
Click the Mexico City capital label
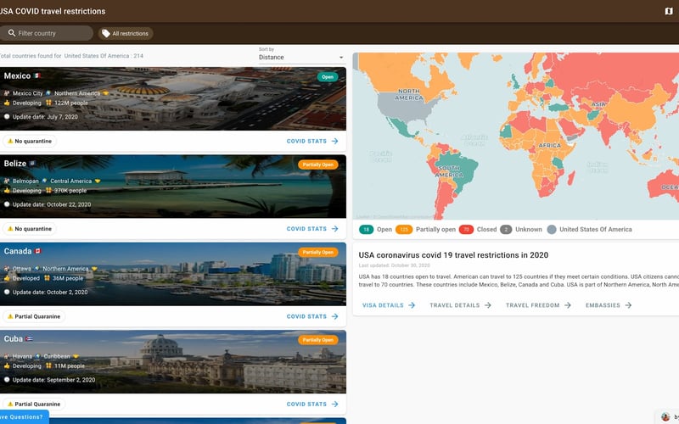click(28, 93)
